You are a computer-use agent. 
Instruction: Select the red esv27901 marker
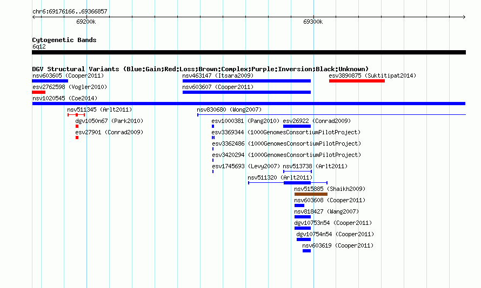[77, 138]
